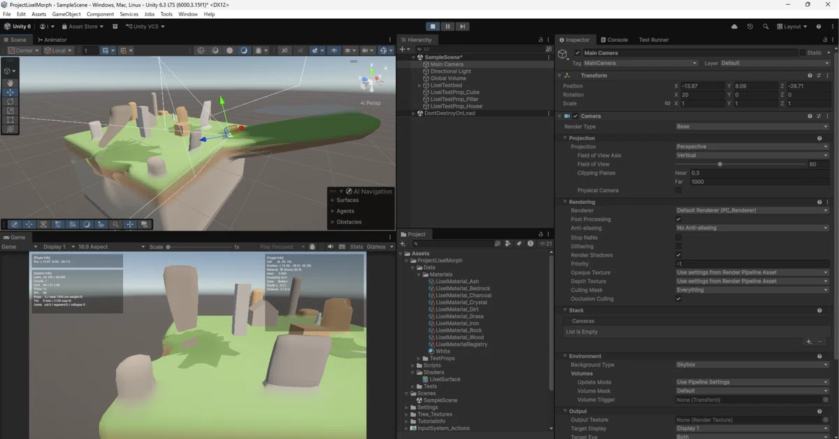Open the Projection Perspective dropdown
The width and height of the screenshot is (839, 439).
[x=753, y=147]
